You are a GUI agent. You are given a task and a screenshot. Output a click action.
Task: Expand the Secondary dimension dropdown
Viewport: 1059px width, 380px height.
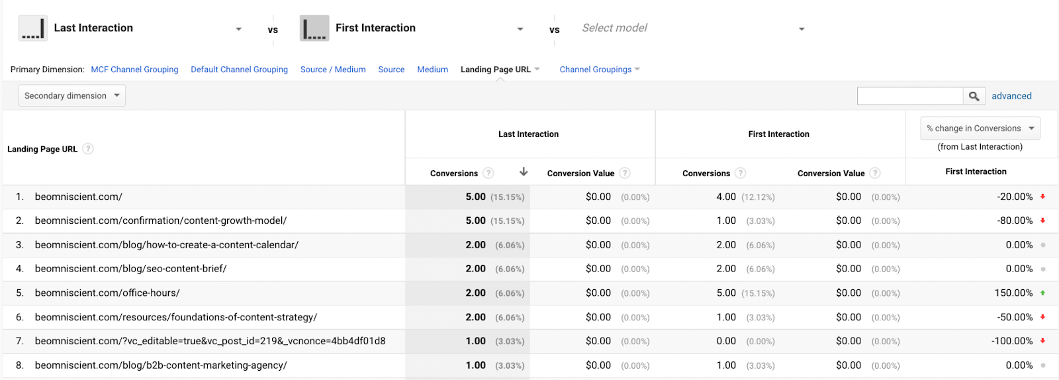pos(71,96)
